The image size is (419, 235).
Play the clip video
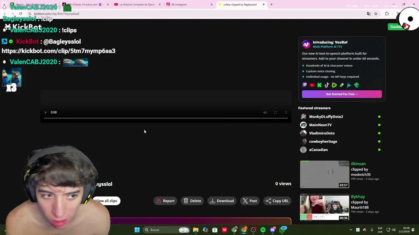pos(46,112)
